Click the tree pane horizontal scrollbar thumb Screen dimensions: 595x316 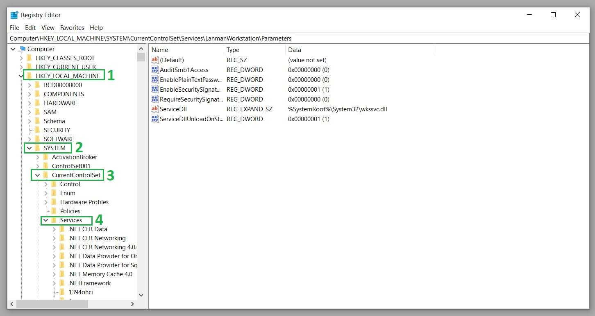[x=52, y=304]
